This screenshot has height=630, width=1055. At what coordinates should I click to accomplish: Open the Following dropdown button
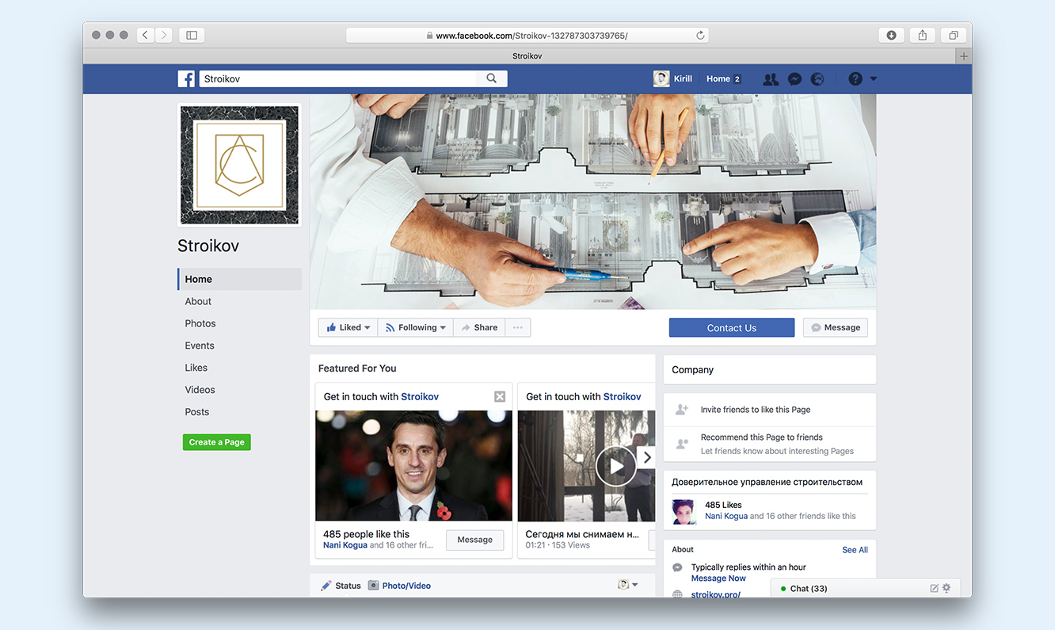(x=416, y=327)
